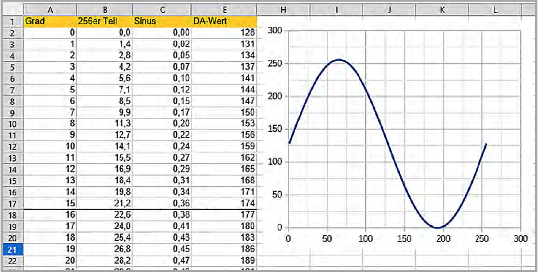Click the 'Sinus' header cell
The height and width of the screenshot is (273, 538).
pyautogui.click(x=162, y=21)
